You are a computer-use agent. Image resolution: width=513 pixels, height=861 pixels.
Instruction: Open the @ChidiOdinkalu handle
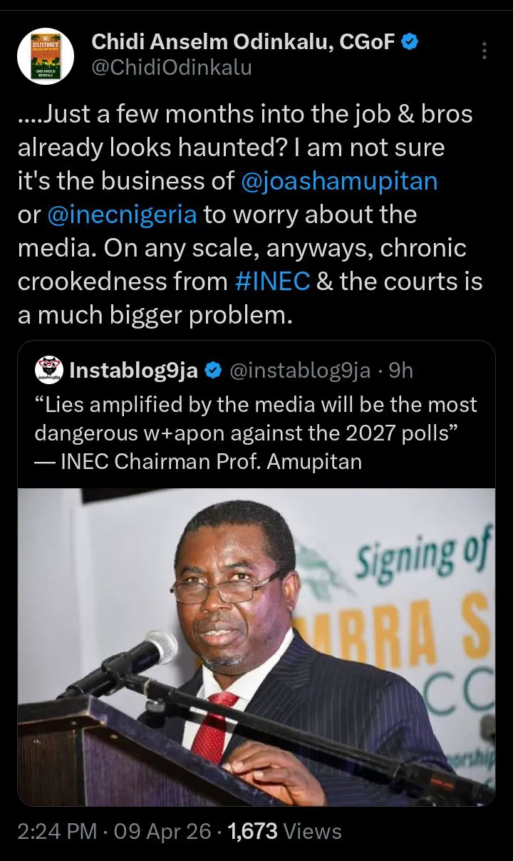tap(172, 68)
